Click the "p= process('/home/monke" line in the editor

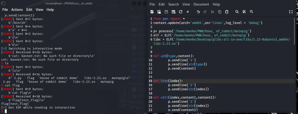[x=203, y=31]
